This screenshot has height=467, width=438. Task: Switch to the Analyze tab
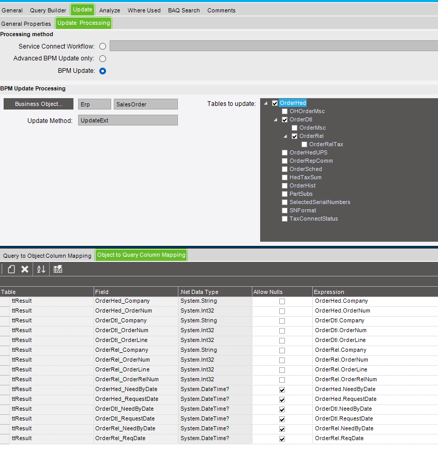click(x=110, y=10)
